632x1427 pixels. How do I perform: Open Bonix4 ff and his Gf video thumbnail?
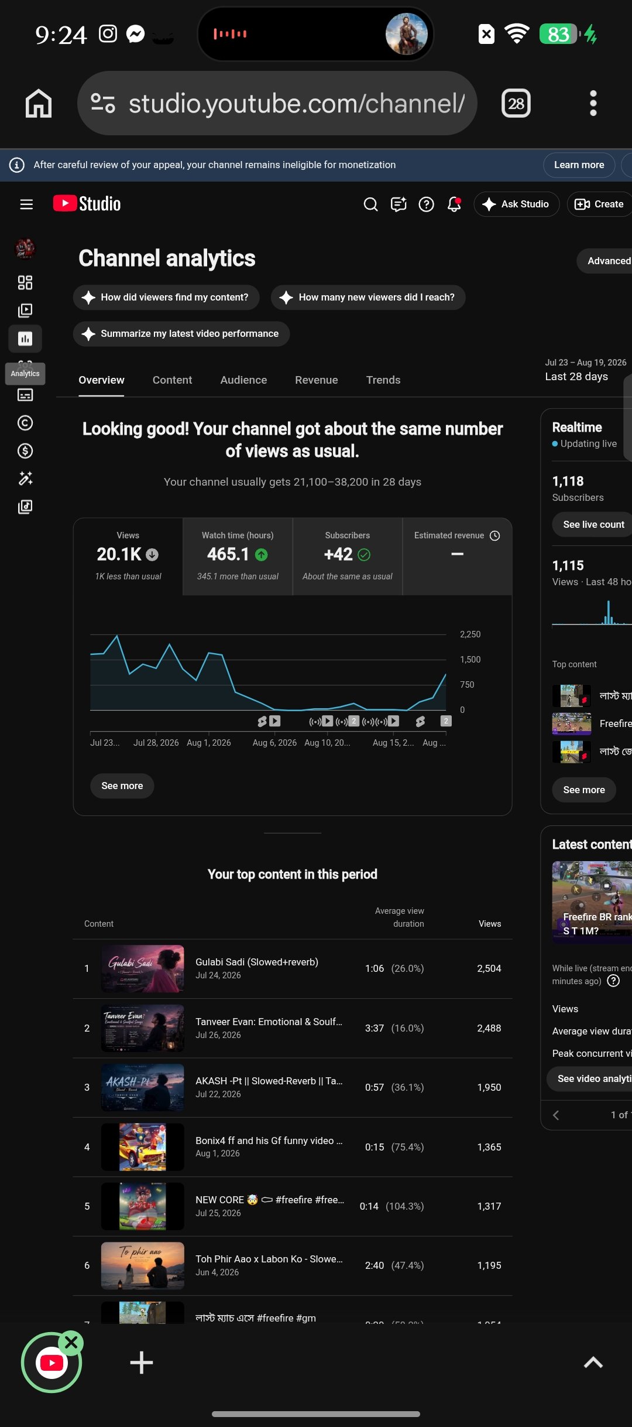(x=143, y=1147)
